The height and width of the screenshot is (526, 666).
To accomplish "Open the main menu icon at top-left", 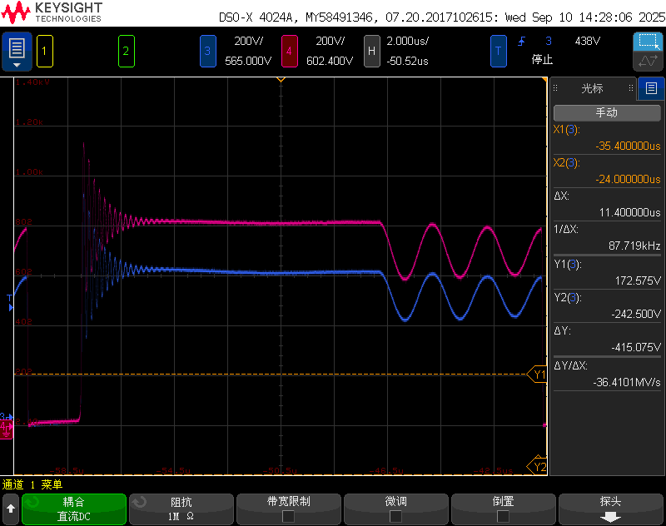I will coord(17,51).
